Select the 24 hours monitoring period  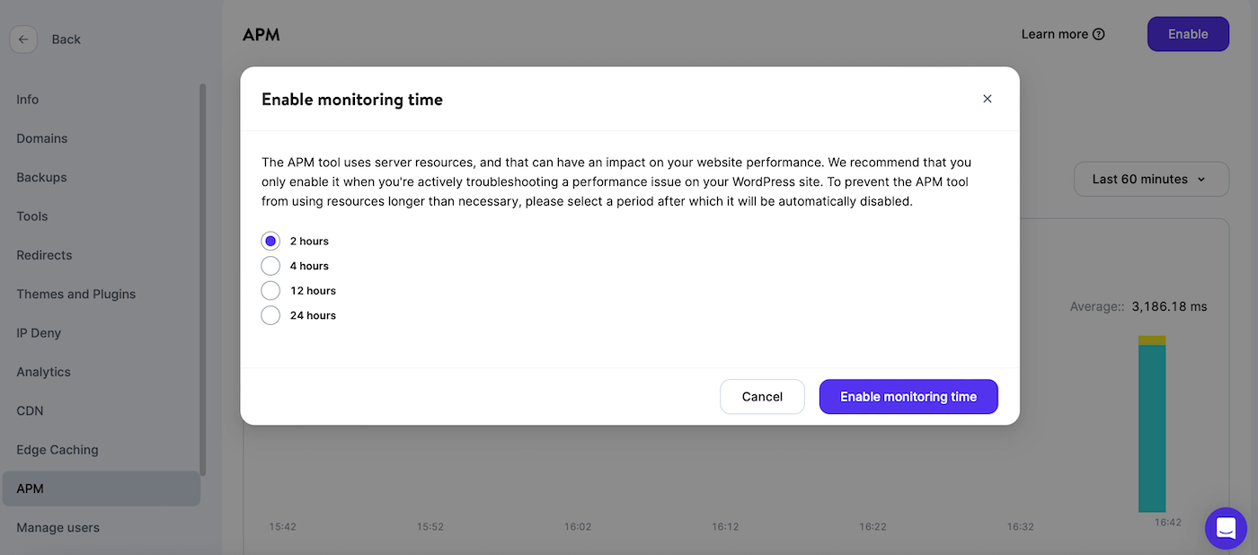pos(270,315)
